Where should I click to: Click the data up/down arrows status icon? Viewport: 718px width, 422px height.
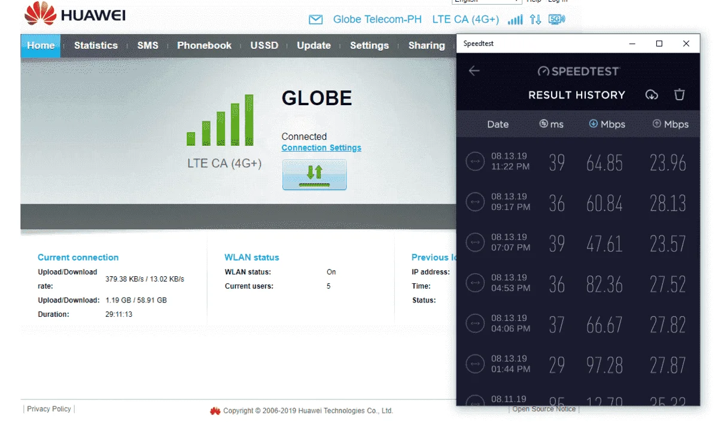536,20
